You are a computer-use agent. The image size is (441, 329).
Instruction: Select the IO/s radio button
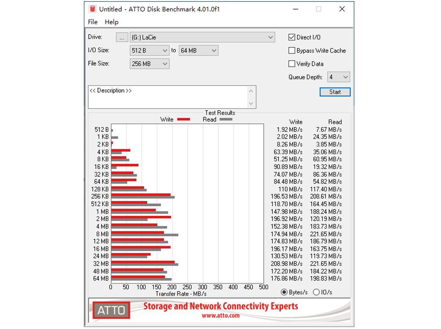pos(316,292)
